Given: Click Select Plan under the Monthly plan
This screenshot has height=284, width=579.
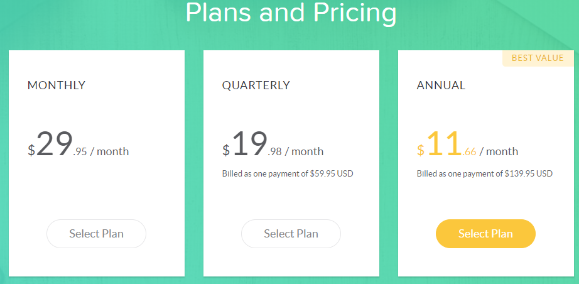Looking at the screenshot, I should point(96,234).
